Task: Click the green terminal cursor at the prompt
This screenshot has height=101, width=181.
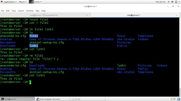Action: (30, 82)
